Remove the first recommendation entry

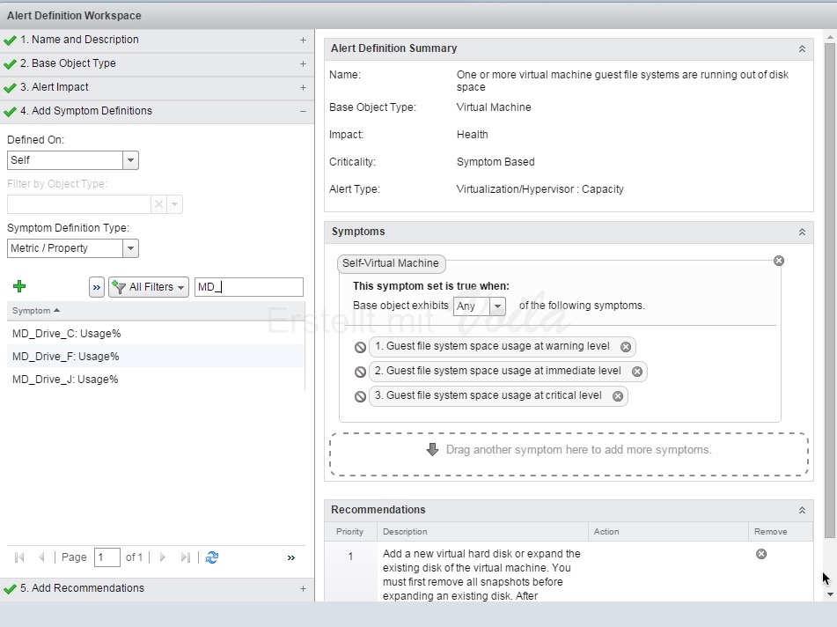click(761, 554)
